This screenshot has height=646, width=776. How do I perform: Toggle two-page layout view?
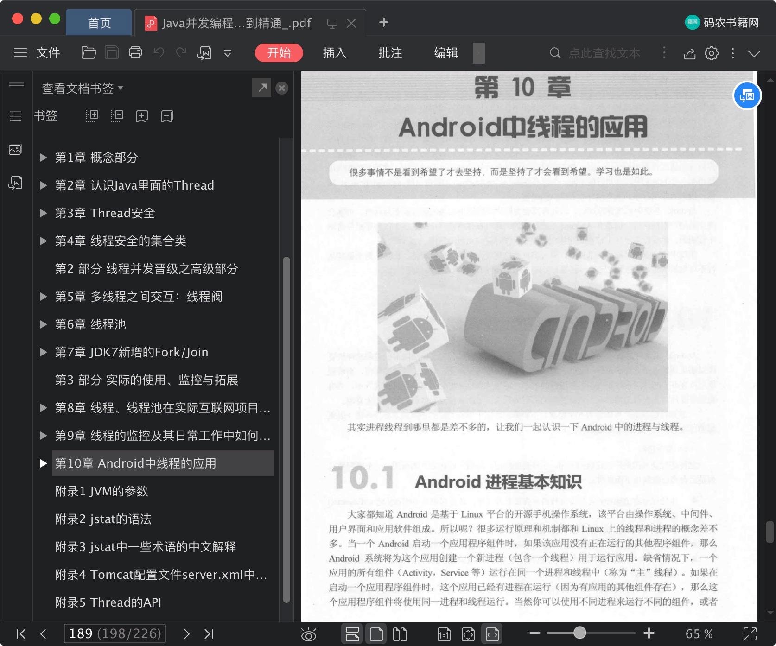click(400, 633)
